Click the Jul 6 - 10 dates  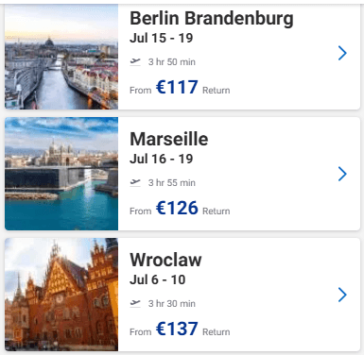point(157,279)
